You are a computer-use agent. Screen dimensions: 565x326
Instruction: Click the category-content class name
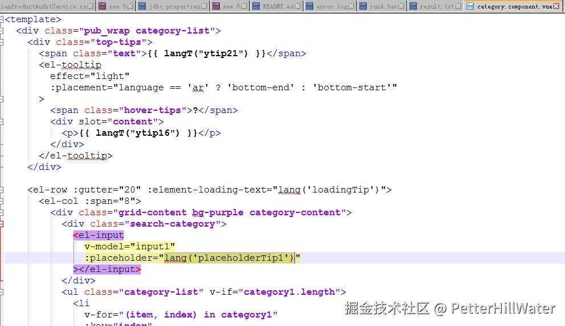tap(295, 212)
